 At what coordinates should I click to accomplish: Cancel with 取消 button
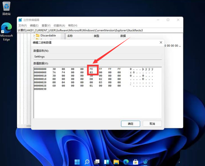pyautogui.click(x=152, y=124)
